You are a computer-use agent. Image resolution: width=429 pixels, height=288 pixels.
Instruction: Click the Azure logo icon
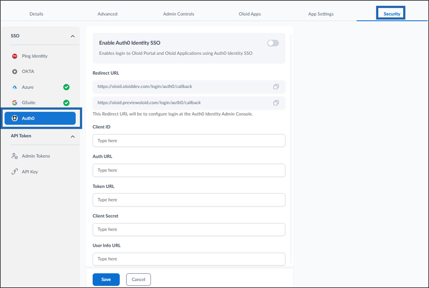coord(15,87)
